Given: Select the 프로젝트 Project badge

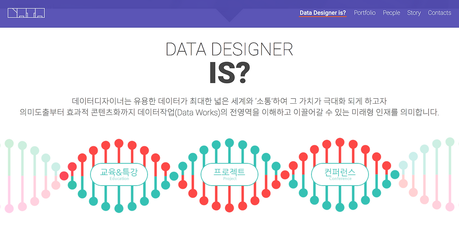Looking at the screenshot, I should (229, 174).
